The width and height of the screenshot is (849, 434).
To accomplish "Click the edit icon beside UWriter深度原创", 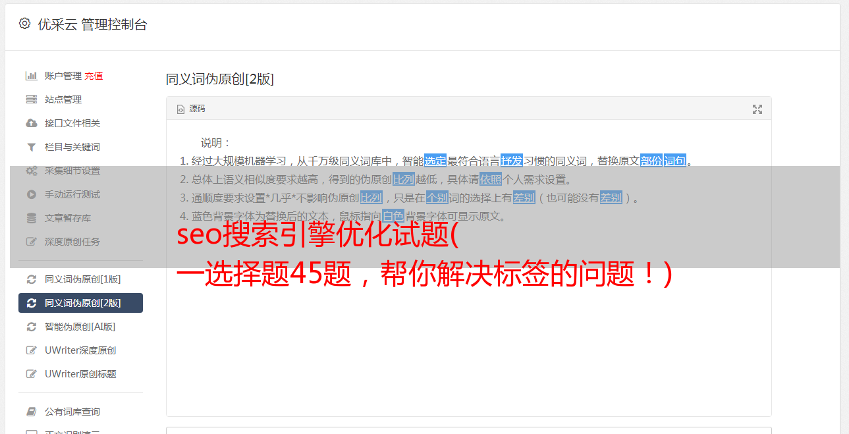I will point(31,350).
